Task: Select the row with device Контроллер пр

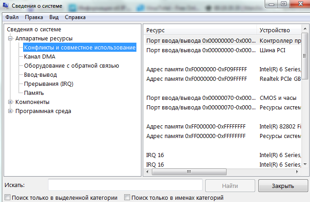Action: point(223,40)
